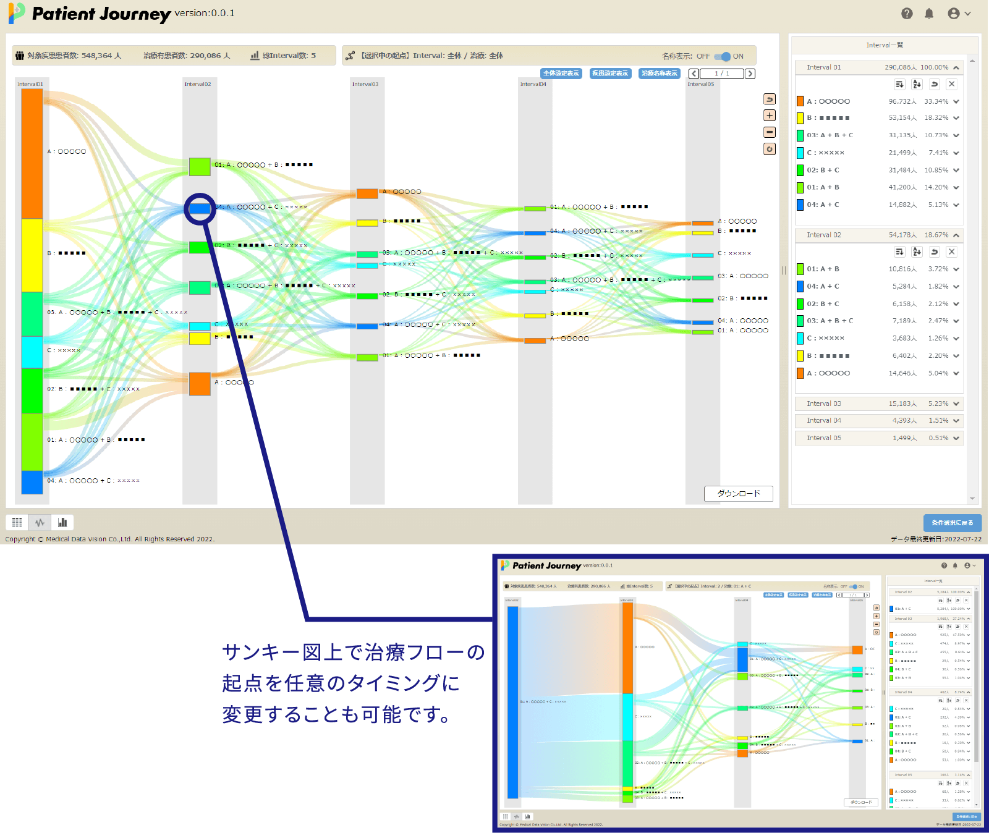The image size is (989, 833).
Task: Undo the last Sankey chart action
Action: [770, 99]
